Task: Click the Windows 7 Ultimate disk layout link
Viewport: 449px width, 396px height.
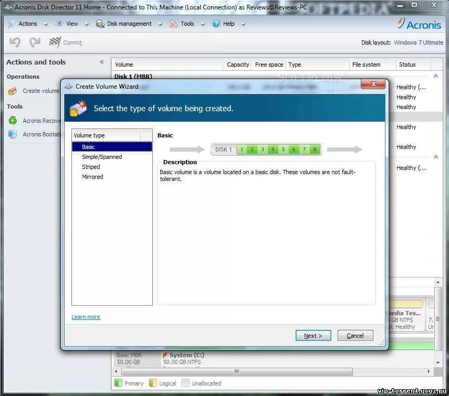Action: [419, 42]
